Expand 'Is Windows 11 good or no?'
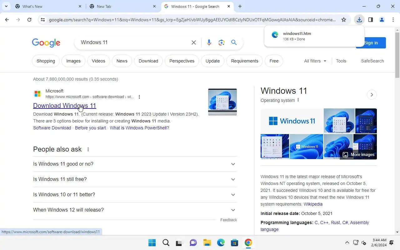 click(135, 164)
